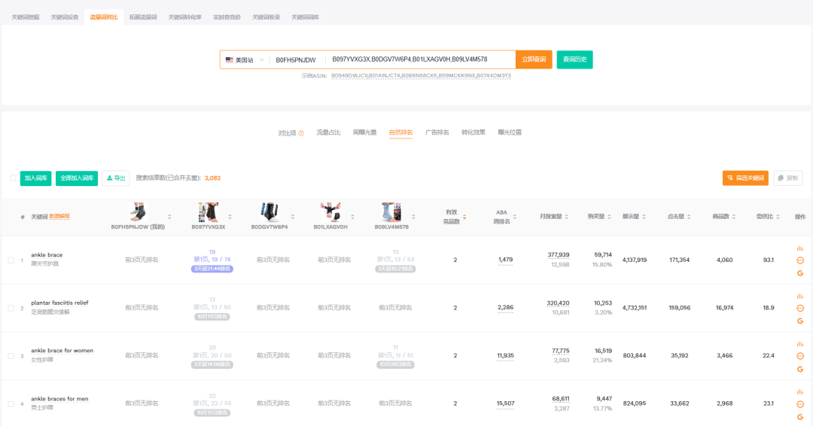Click the B097YVXG3X product thumbnail
This screenshot has height=426, width=813.
209,212
